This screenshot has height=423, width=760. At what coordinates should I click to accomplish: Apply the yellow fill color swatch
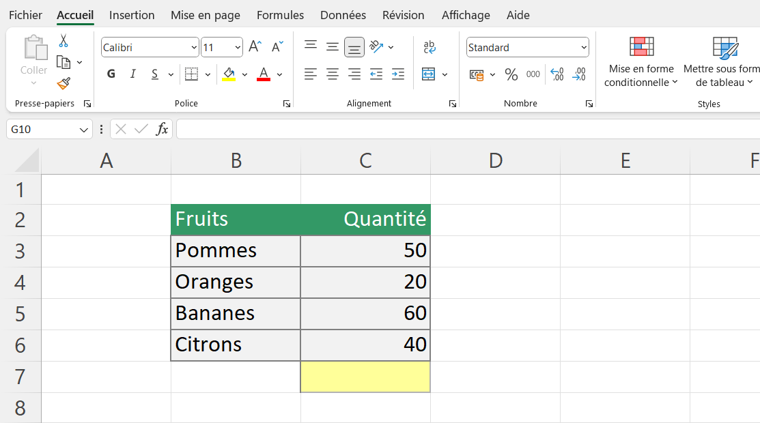(x=229, y=74)
